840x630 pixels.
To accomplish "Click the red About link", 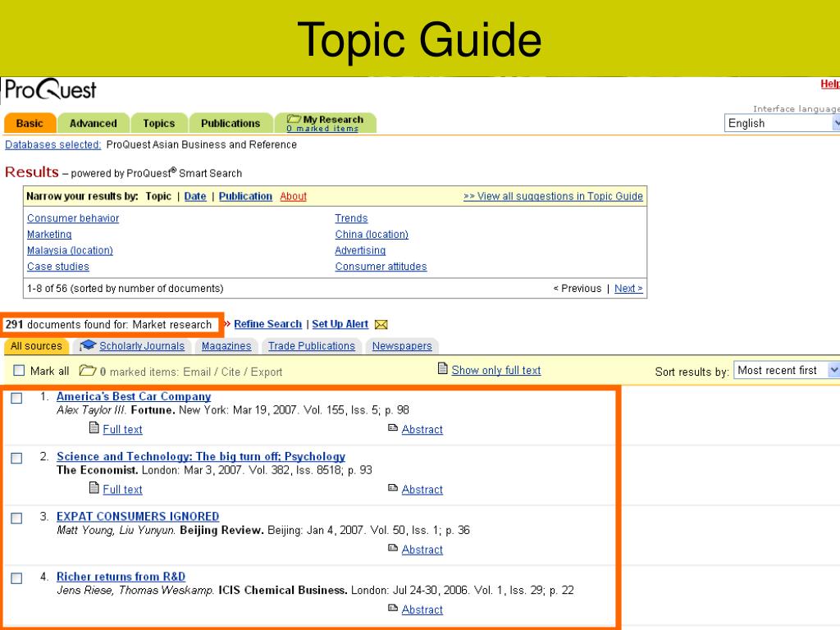I will 293,196.
